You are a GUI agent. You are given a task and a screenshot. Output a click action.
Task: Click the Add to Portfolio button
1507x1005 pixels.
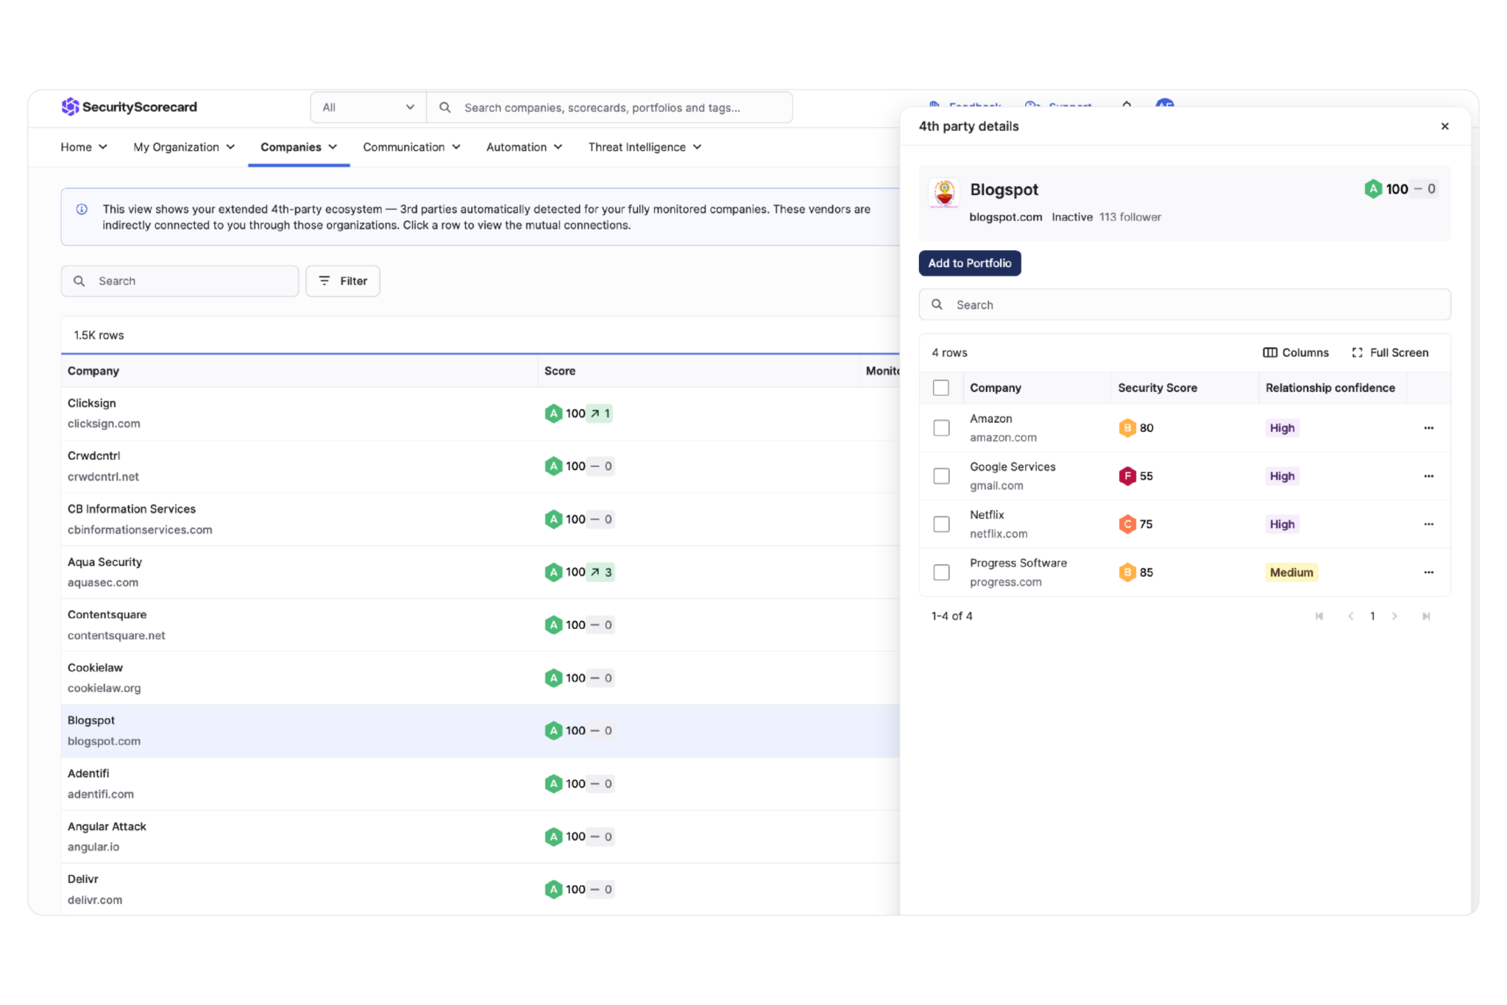[x=969, y=263]
